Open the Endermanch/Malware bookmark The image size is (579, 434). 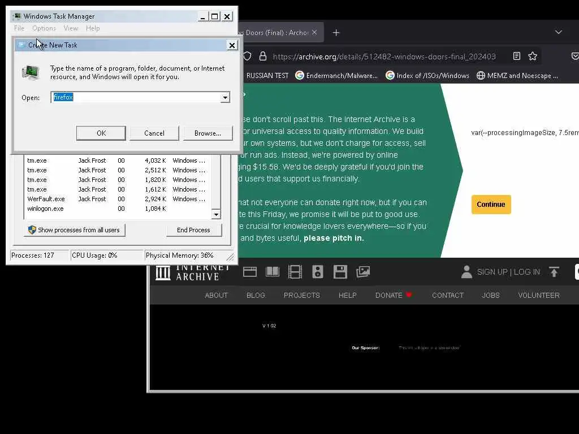pos(336,76)
